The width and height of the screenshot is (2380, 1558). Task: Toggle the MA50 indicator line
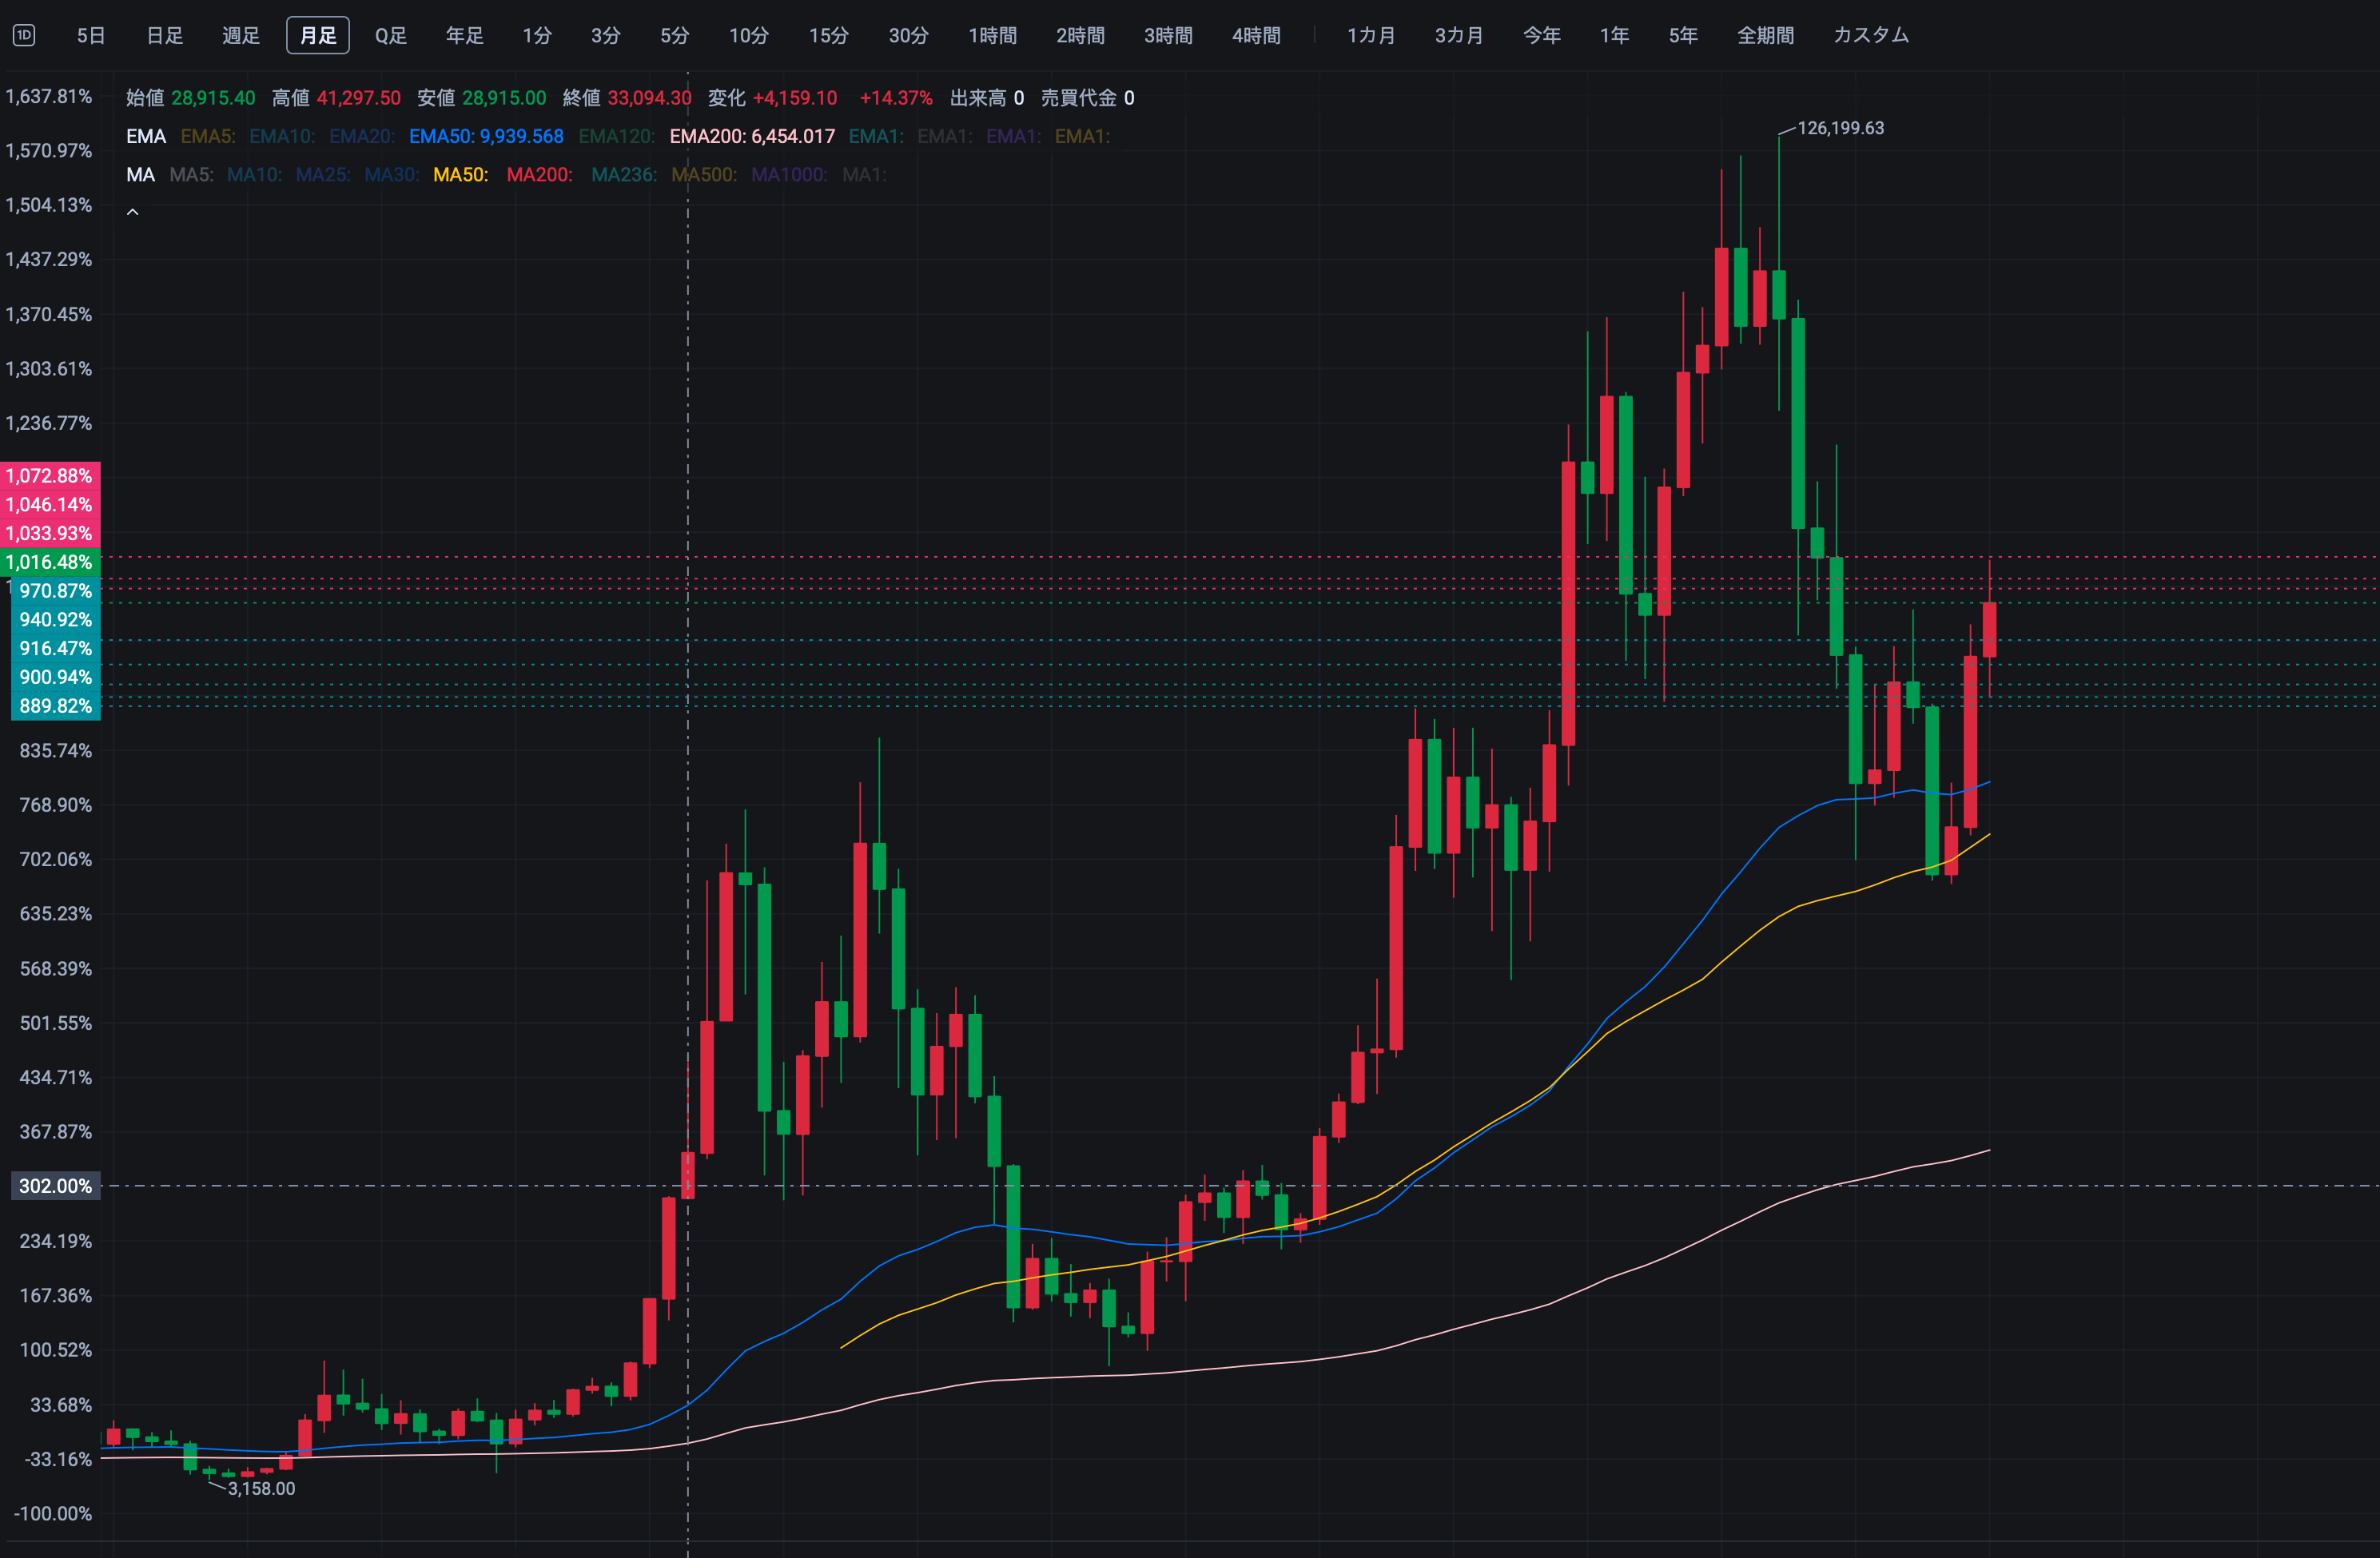tap(461, 175)
